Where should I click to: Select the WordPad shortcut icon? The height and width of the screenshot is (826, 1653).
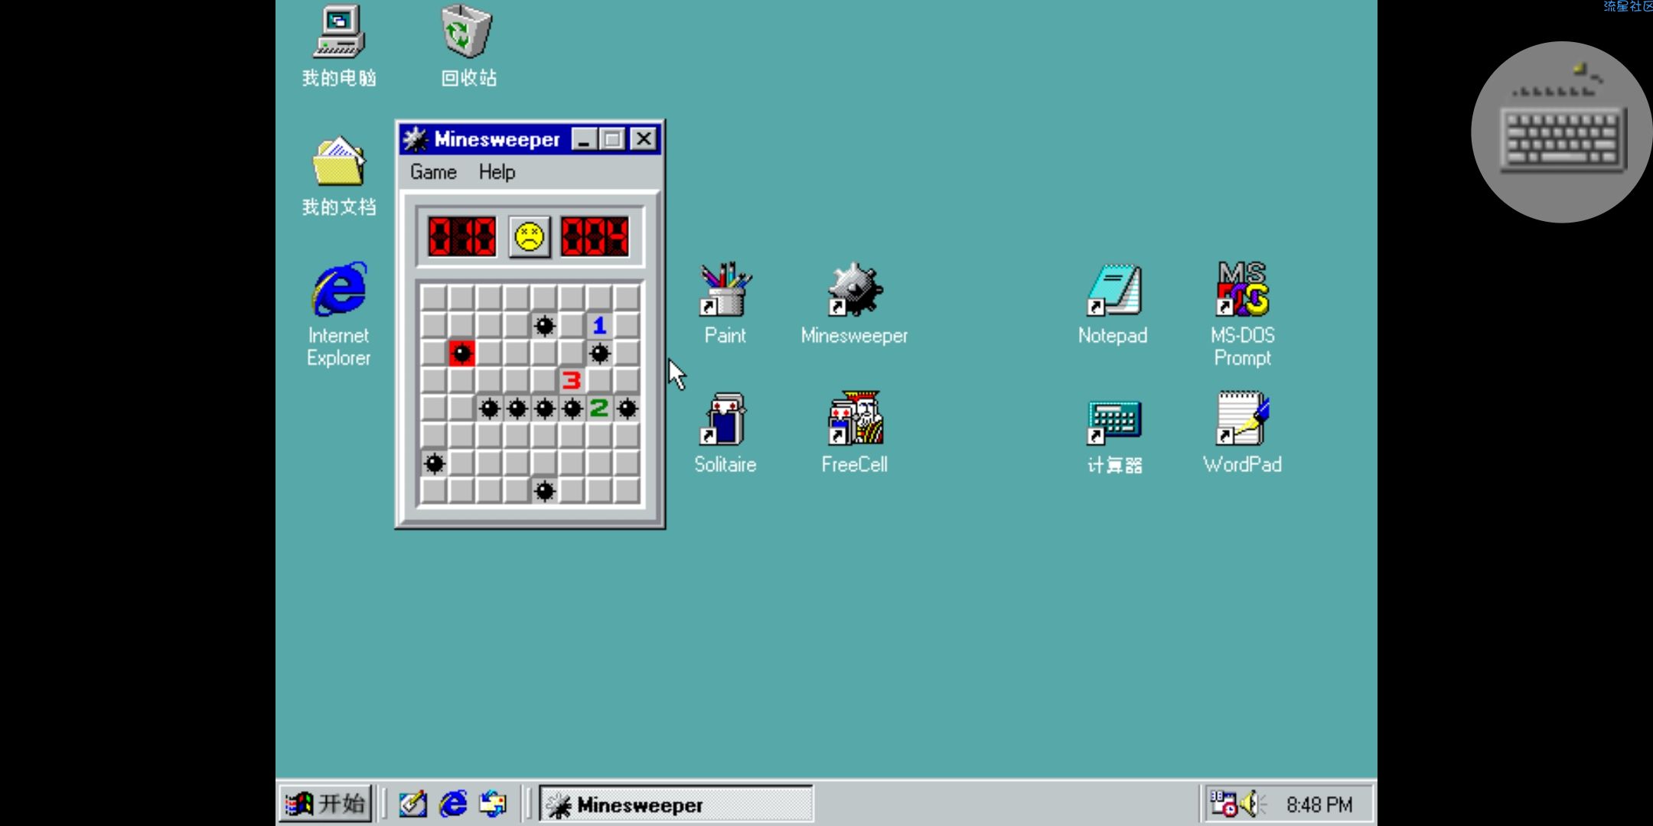point(1242,432)
